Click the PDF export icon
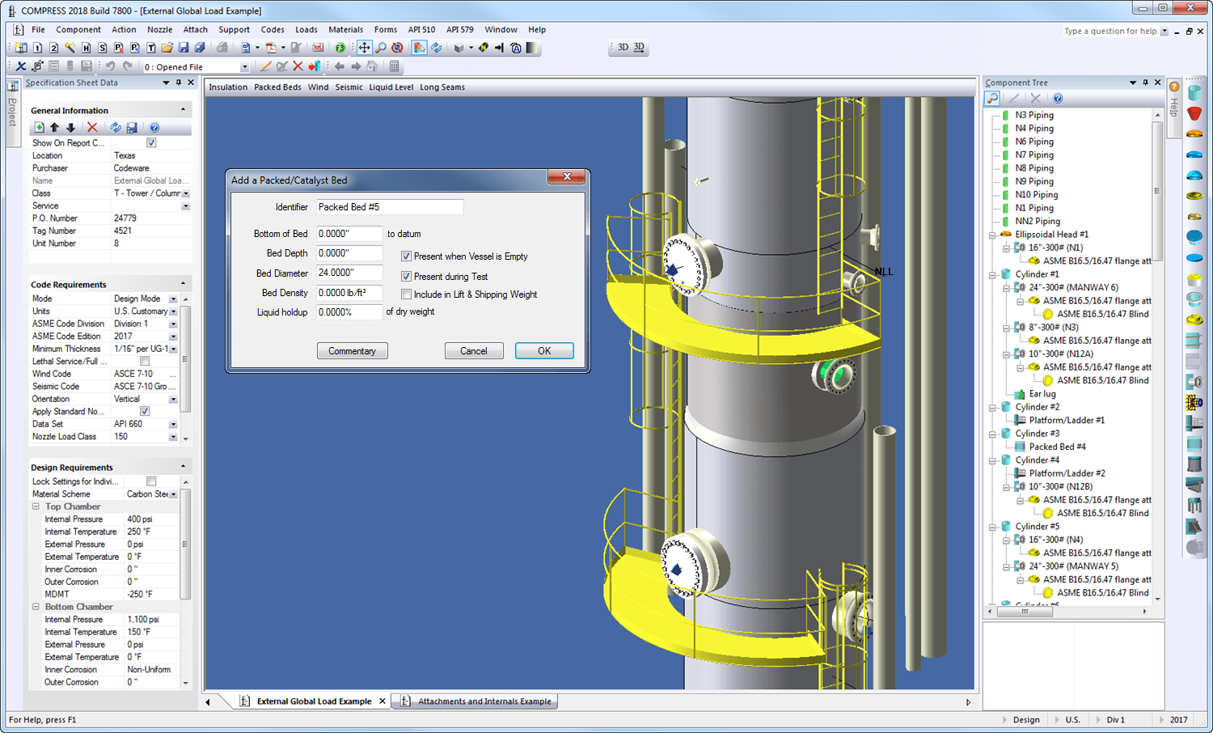 (x=272, y=48)
